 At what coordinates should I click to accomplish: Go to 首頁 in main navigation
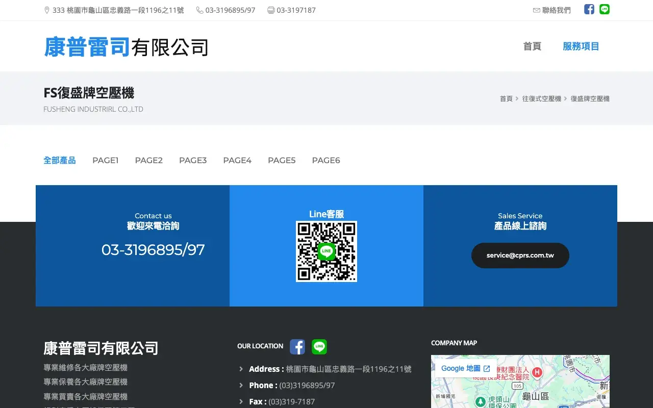[x=532, y=46]
